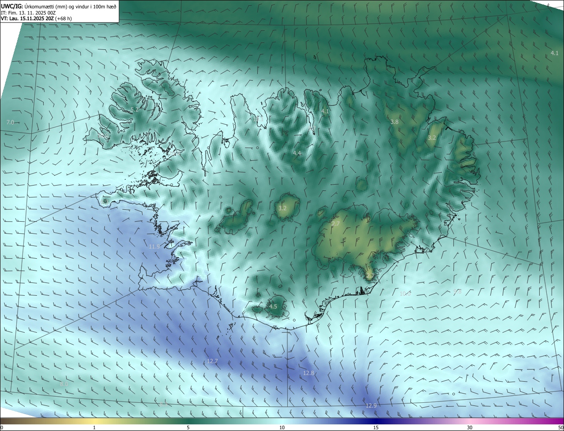The image size is (564, 431).
Task: Click the valid time 'VT: Lau. 15.11.2025 20Z (+68 h)'
Action: pos(37,19)
